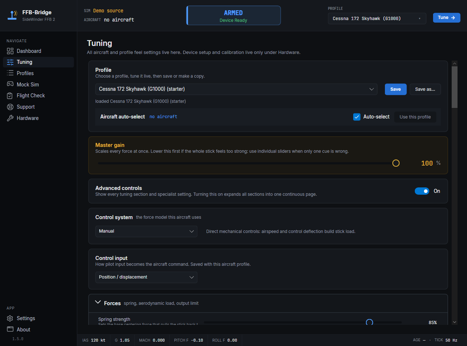Collapse the Forces section chevron
Image resolution: width=467 pixels, height=346 pixels.
[98, 302]
